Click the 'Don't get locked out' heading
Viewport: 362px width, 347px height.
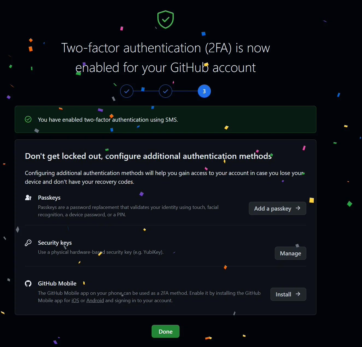148,156
